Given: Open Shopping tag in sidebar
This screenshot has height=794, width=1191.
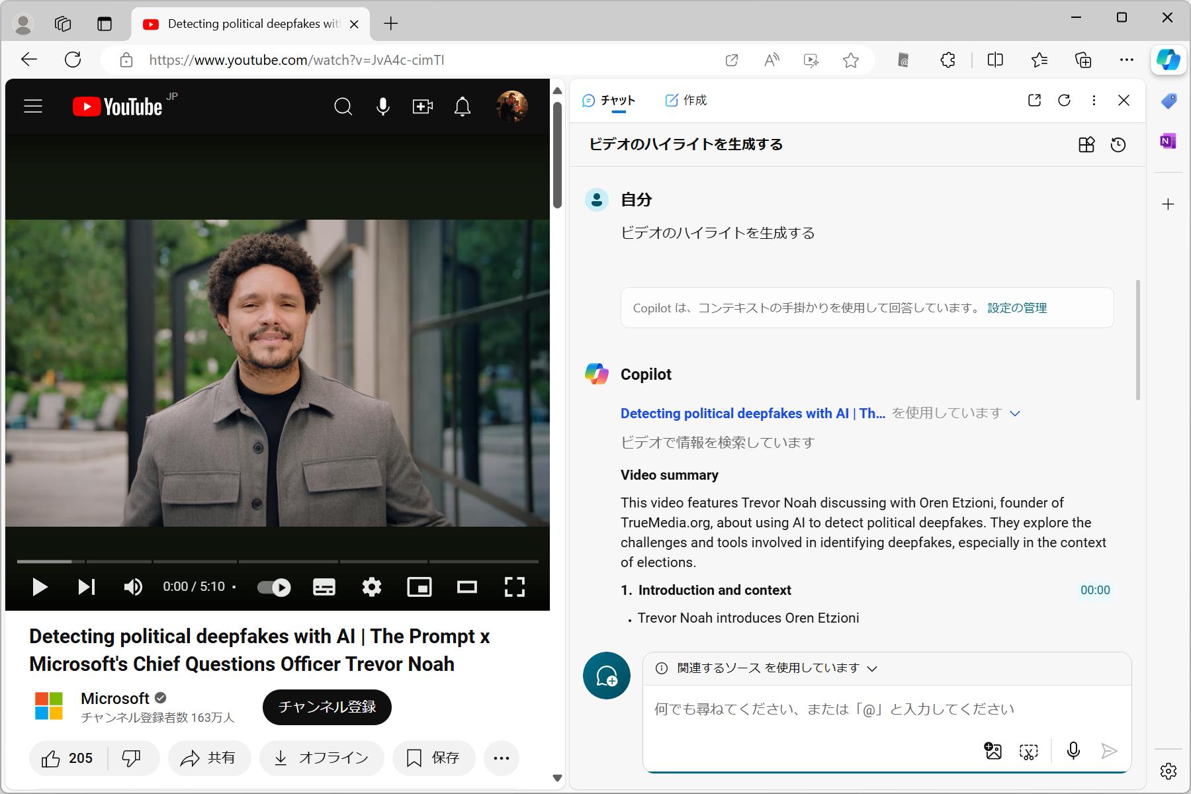Looking at the screenshot, I should point(1169,101).
